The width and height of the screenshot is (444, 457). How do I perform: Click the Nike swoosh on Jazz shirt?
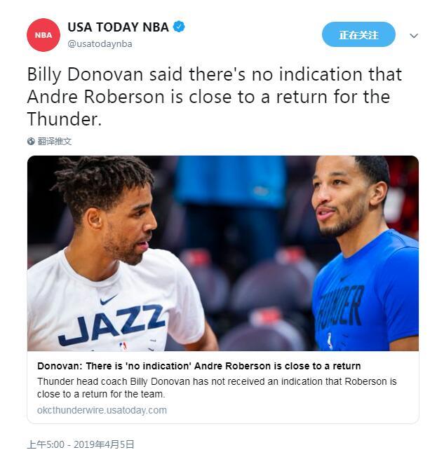pyautogui.click(x=108, y=299)
